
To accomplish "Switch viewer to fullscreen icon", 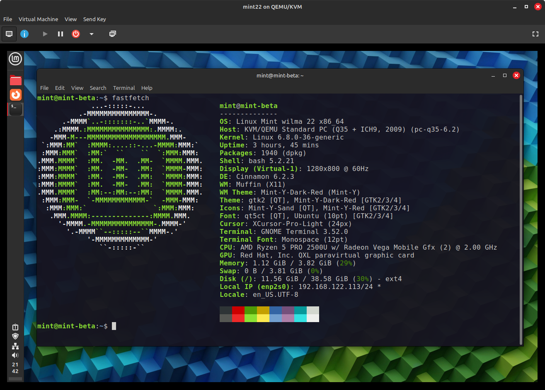I will [535, 34].
